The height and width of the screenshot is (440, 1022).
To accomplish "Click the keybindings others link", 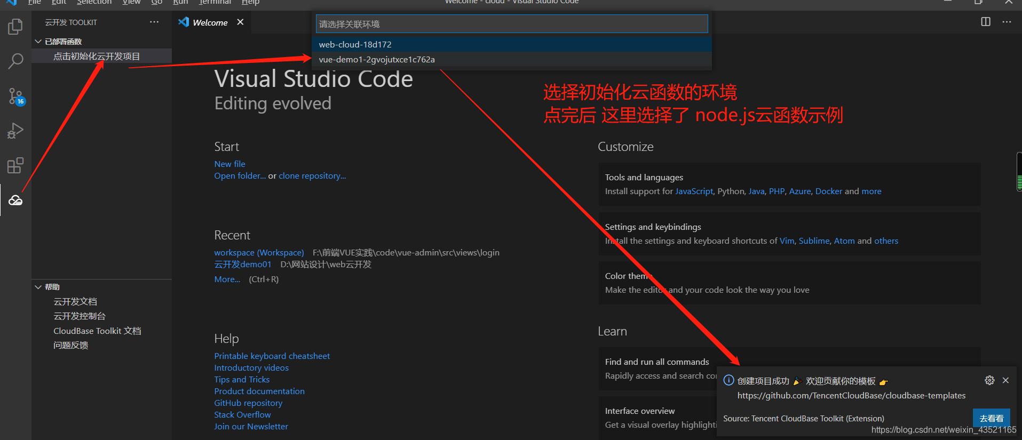I will pos(886,241).
